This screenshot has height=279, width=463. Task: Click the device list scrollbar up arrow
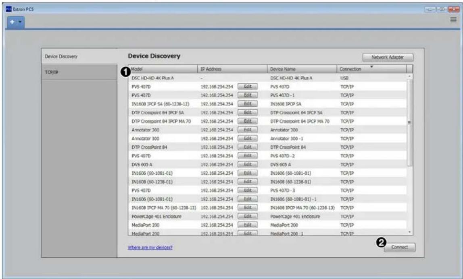coord(409,76)
